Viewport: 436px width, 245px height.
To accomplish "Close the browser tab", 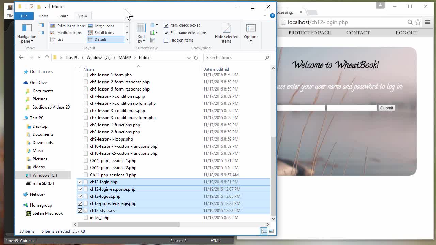I will 301,12.
